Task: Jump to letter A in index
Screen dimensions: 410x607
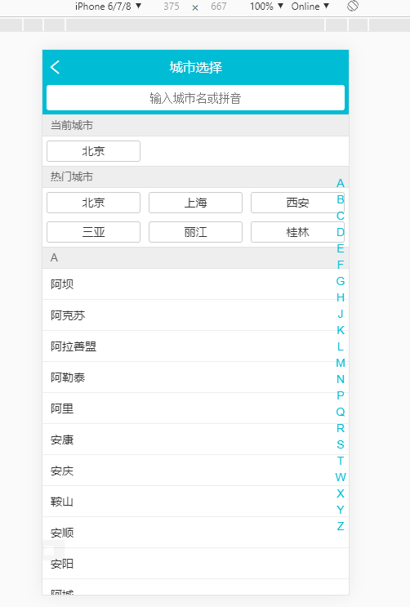Action: (x=341, y=183)
